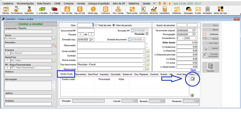This screenshot has height=113, width=241.
Task: Click the edit note icon in Centro Custo grid
Action: [x=193, y=79]
